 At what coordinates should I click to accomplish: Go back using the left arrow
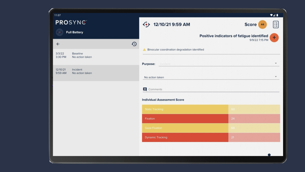[58, 44]
